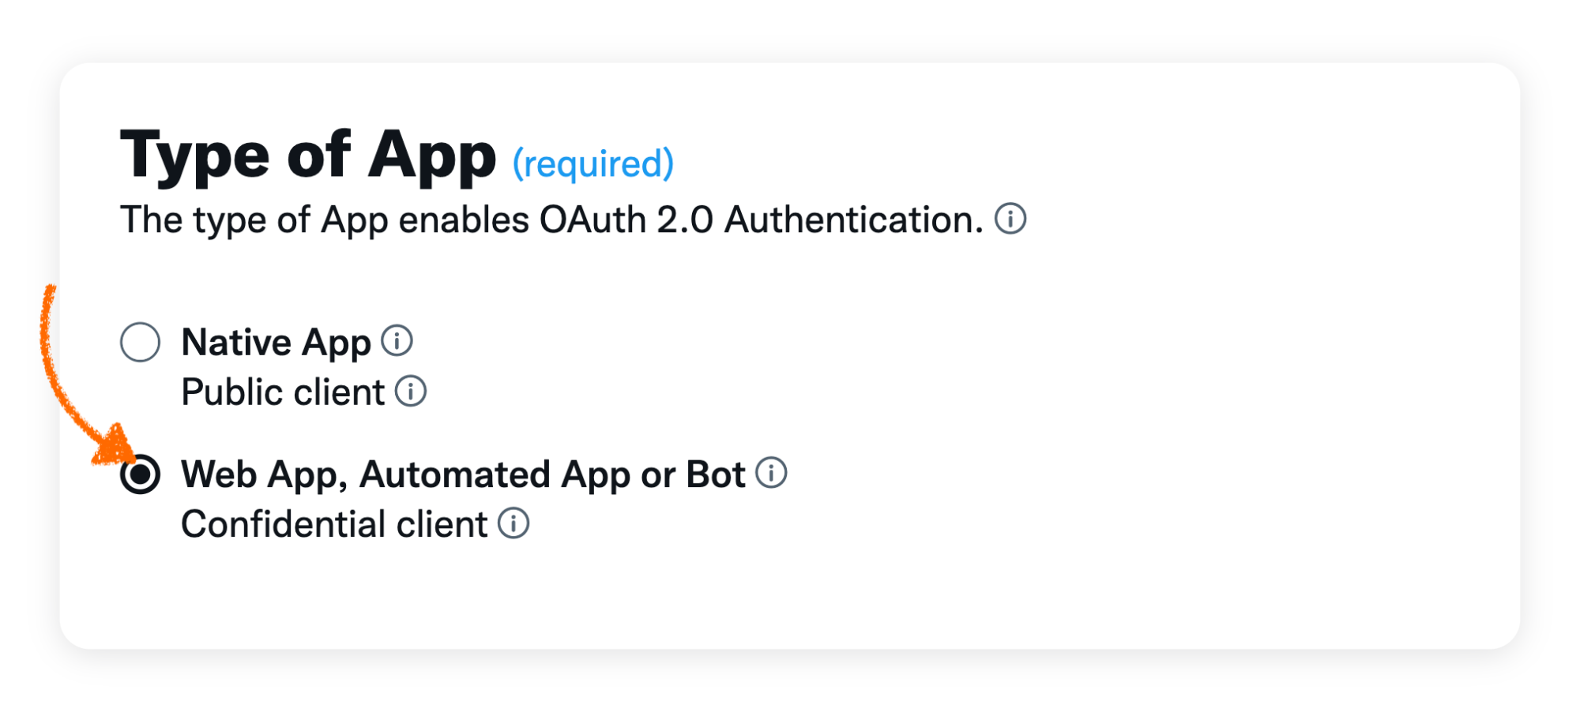This screenshot has width=1580, height=716.
Task: Click the sentence start "The type of App enables"
Action: pyautogui.click(x=324, y=219)
